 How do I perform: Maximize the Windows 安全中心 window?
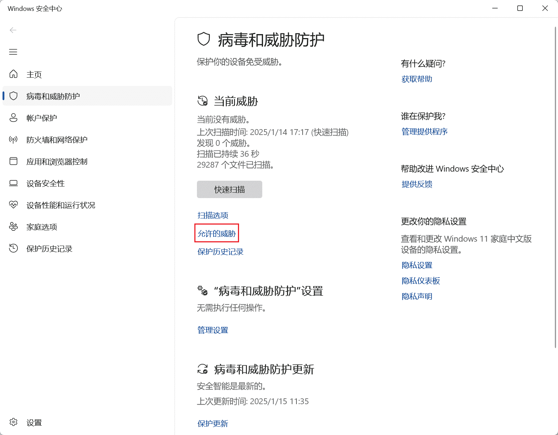(x=520, y=8)
